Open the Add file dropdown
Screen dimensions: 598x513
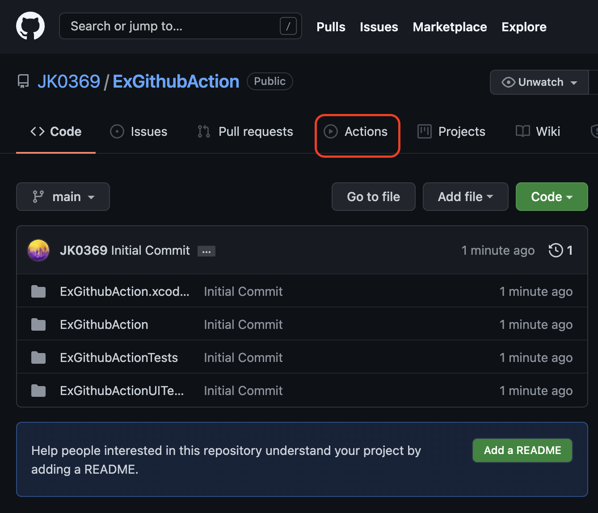(466, 197)
